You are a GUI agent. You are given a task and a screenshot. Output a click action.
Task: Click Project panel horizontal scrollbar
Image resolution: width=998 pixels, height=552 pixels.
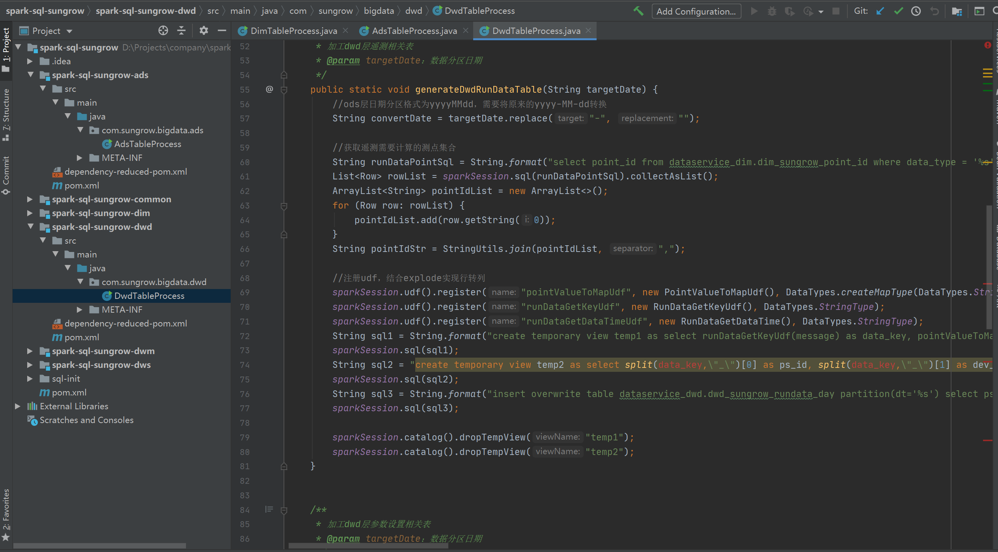pyautogui.click(x=100, y=546)
